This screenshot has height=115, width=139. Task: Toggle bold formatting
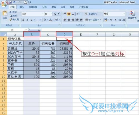pos(23,20)
